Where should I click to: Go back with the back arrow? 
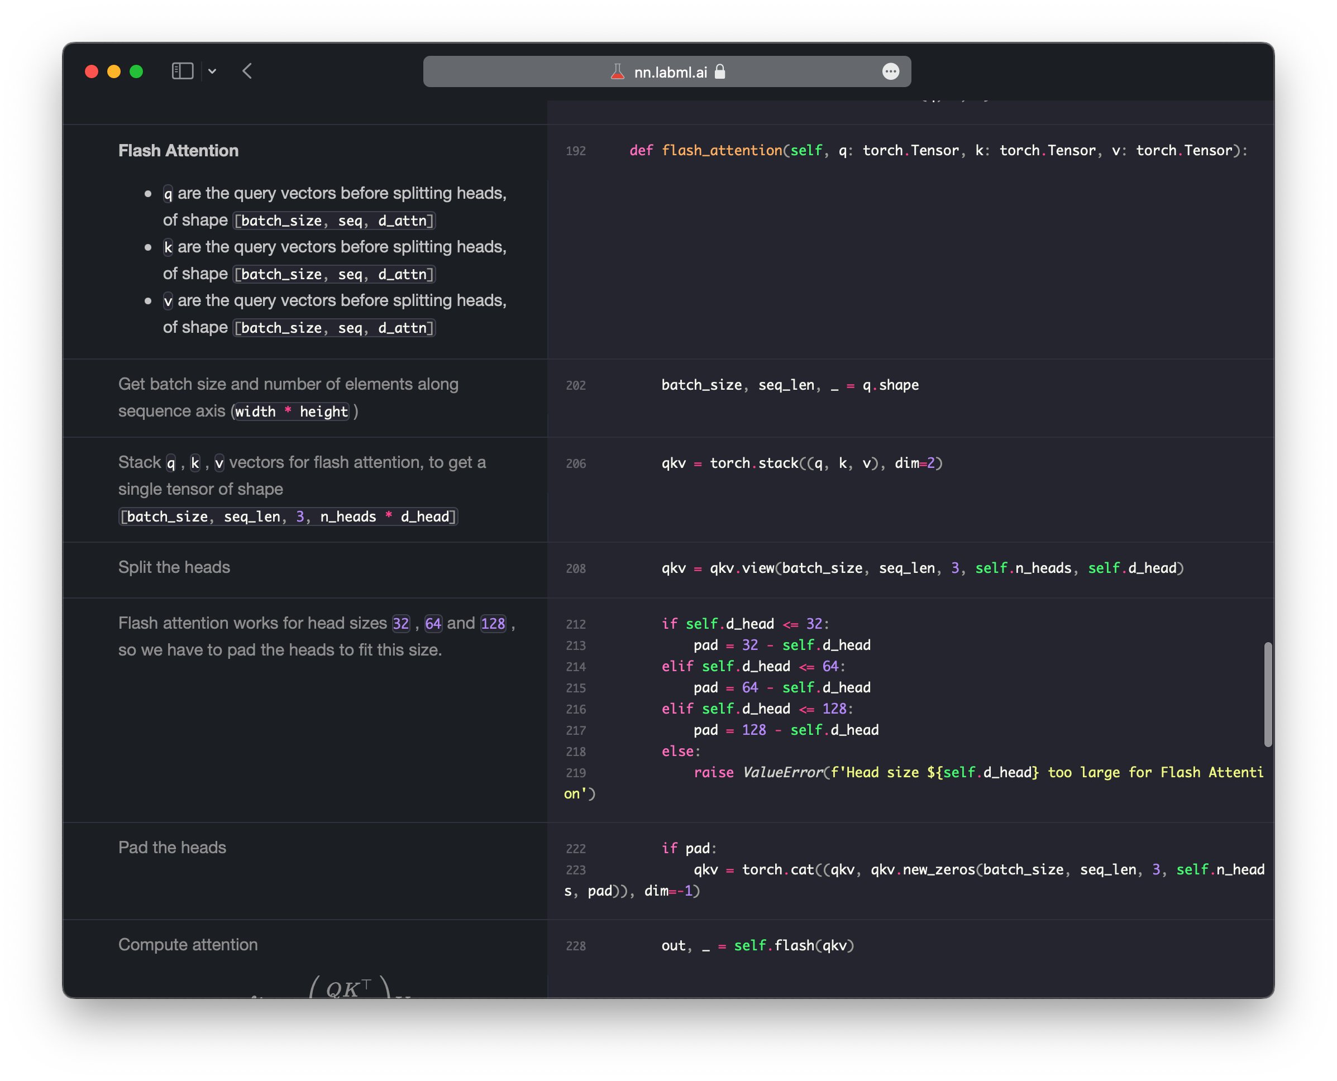(247, 71)
